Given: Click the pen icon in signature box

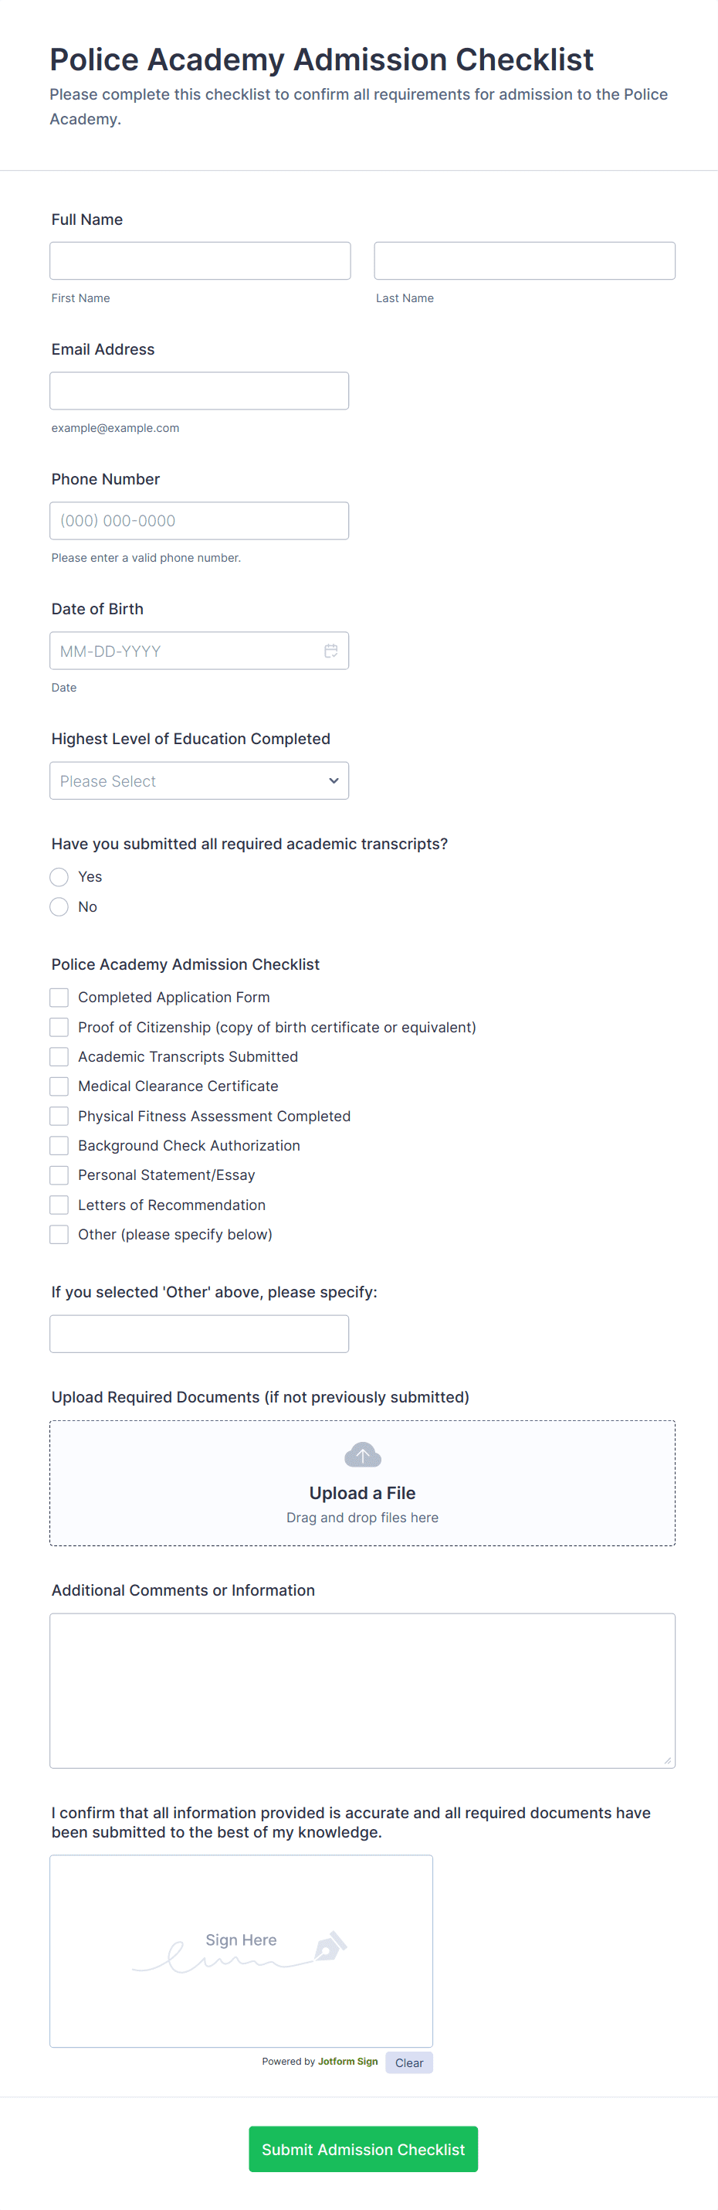Looking at the screenshot, I should (x=330, y=1945).
